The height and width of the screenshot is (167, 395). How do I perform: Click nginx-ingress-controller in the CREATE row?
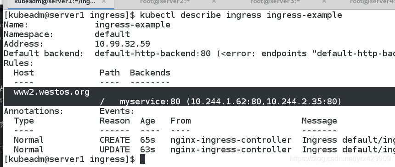(x=231, y=140)
